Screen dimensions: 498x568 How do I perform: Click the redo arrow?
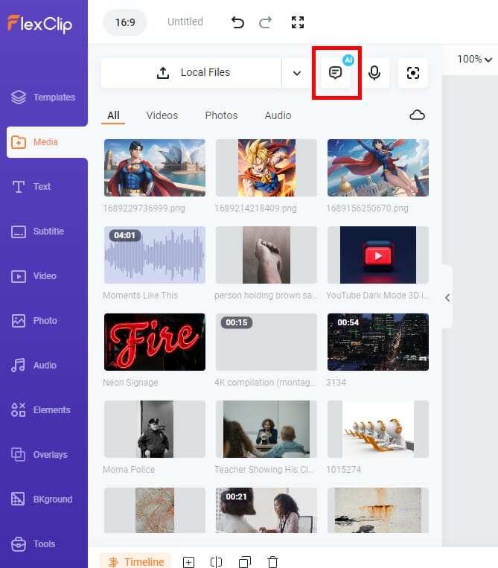pos(265,22)
